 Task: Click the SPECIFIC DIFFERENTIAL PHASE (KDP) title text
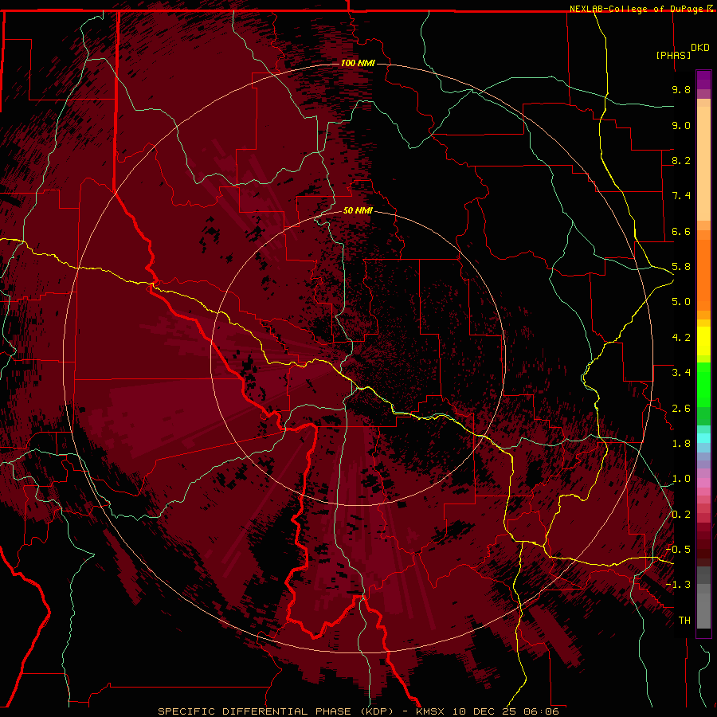coord(276,711)
